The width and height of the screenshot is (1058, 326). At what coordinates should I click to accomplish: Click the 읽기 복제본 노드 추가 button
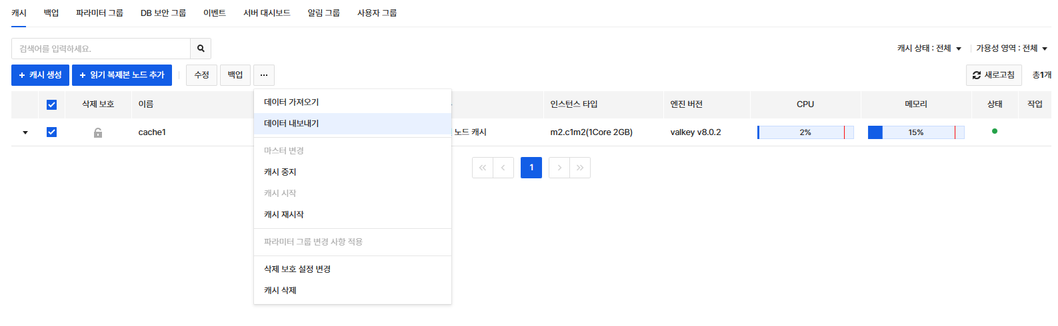[x=122, y=75]
